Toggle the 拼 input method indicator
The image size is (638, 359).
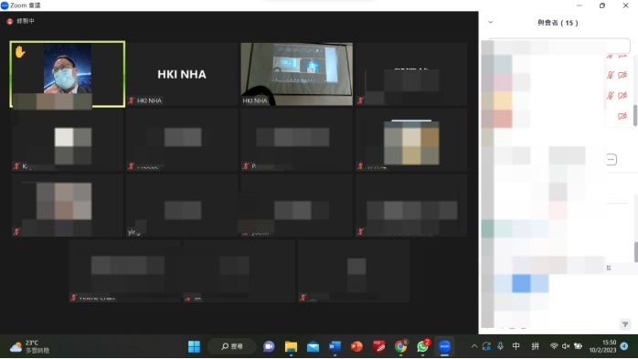[535, 346]
